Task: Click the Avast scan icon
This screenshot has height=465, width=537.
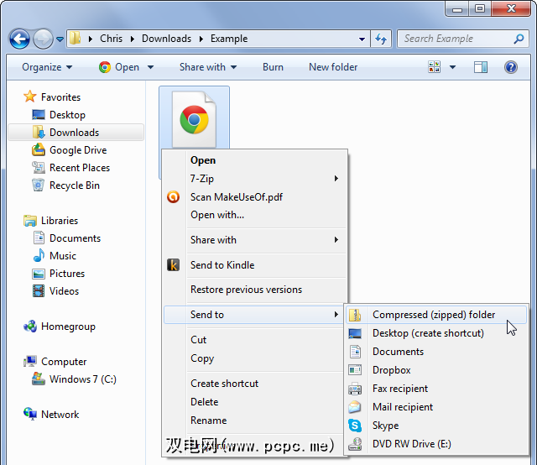Action: pos(174,196)
